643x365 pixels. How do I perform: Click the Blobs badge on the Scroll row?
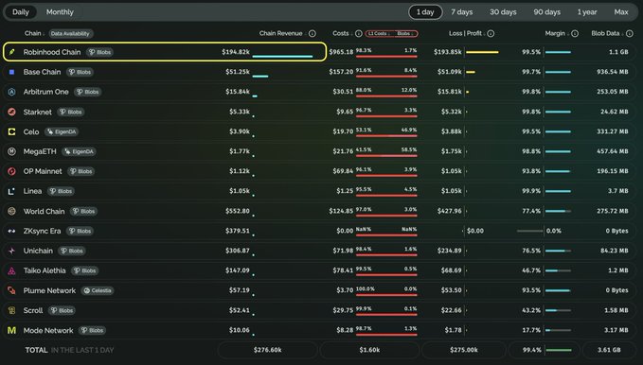pos(62,310)
